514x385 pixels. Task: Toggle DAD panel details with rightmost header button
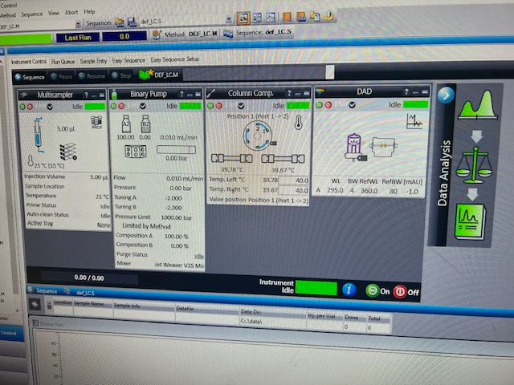(425, 92)
